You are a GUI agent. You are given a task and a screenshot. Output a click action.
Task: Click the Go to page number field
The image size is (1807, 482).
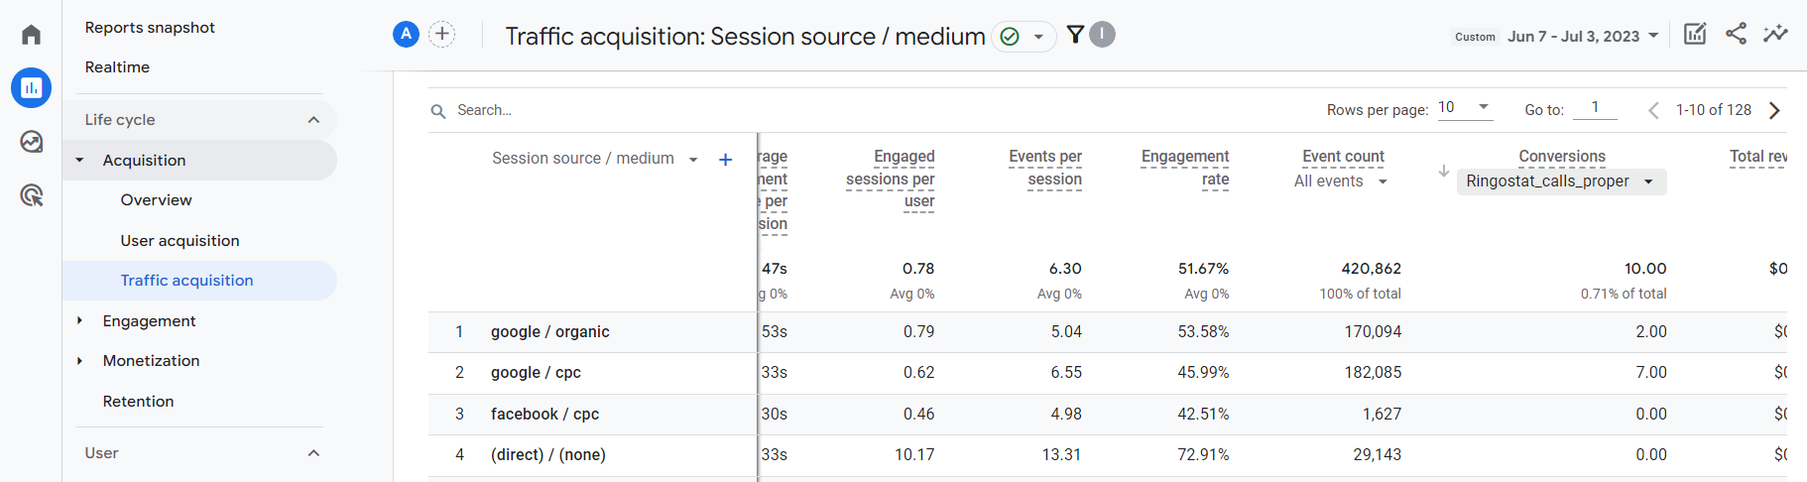[1595, 108]
